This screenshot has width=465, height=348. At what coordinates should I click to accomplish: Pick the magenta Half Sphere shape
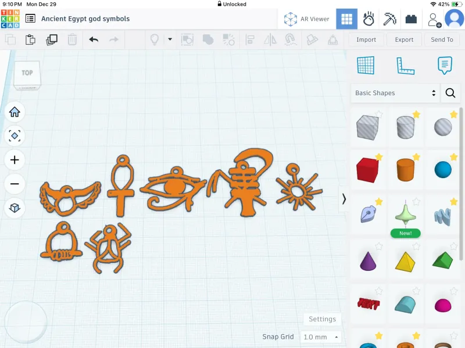[x=443, y=306]
